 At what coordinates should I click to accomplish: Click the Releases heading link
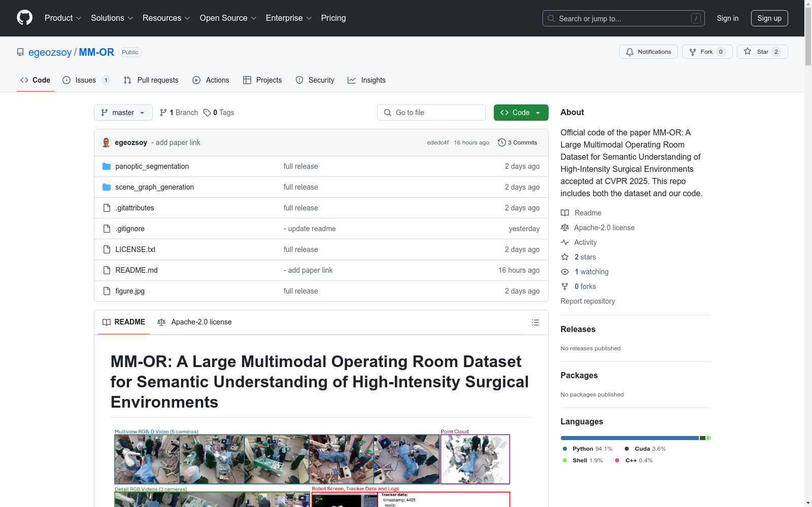click(x=578, y=329)
